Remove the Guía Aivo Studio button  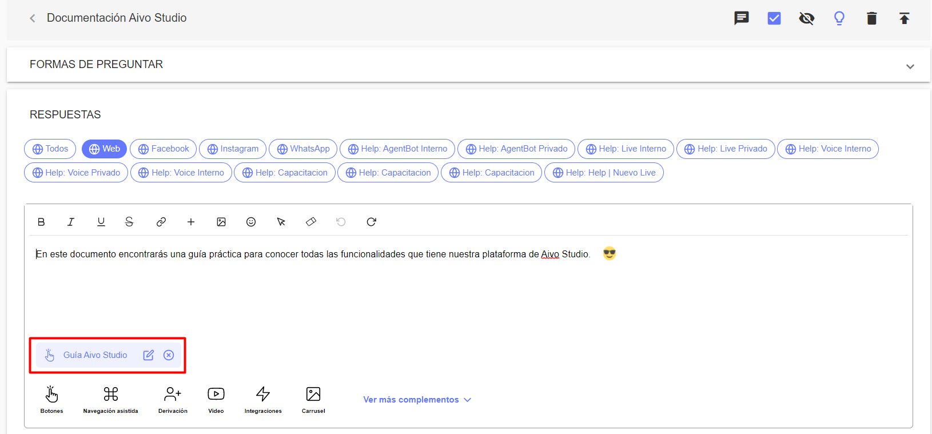click(x=169, y=355)
